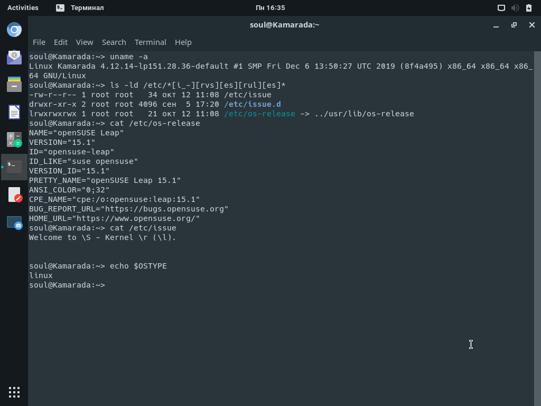Click the terminal icon beside Терминал
The width and height of the screenshot is (541, 406).
coord(60,8)
